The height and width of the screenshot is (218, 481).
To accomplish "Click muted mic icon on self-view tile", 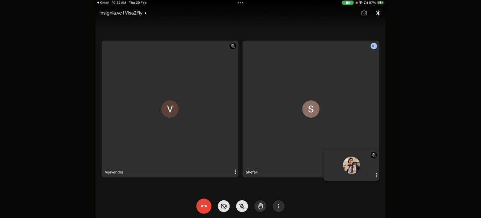I will click(374, 155).
